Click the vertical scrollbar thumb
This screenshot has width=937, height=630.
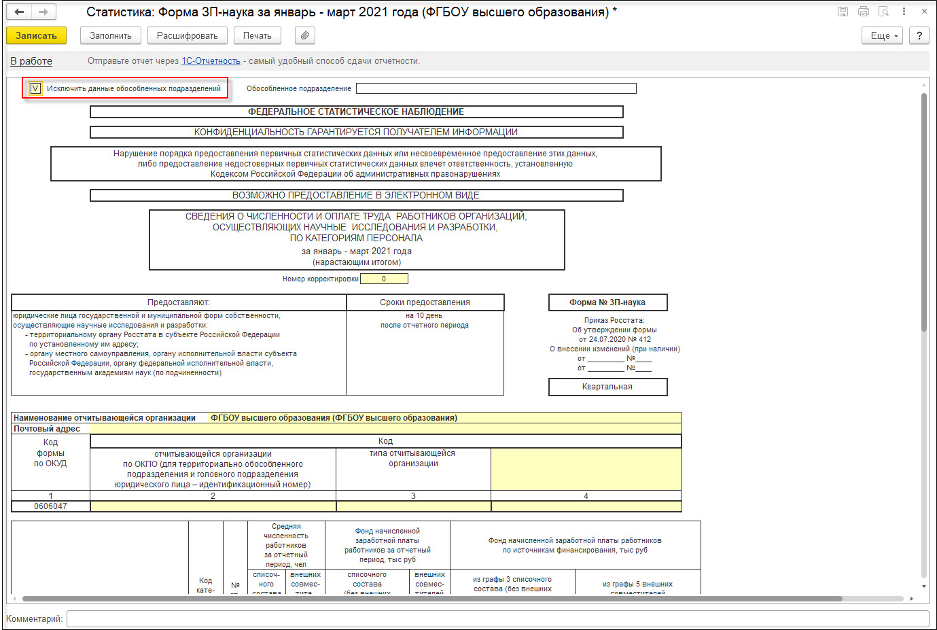(924, 212)
